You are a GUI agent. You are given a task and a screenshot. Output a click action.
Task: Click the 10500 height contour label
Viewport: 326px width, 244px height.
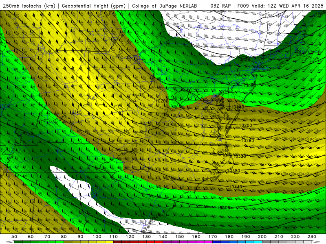pyautogui.click(x=223, y=208)
